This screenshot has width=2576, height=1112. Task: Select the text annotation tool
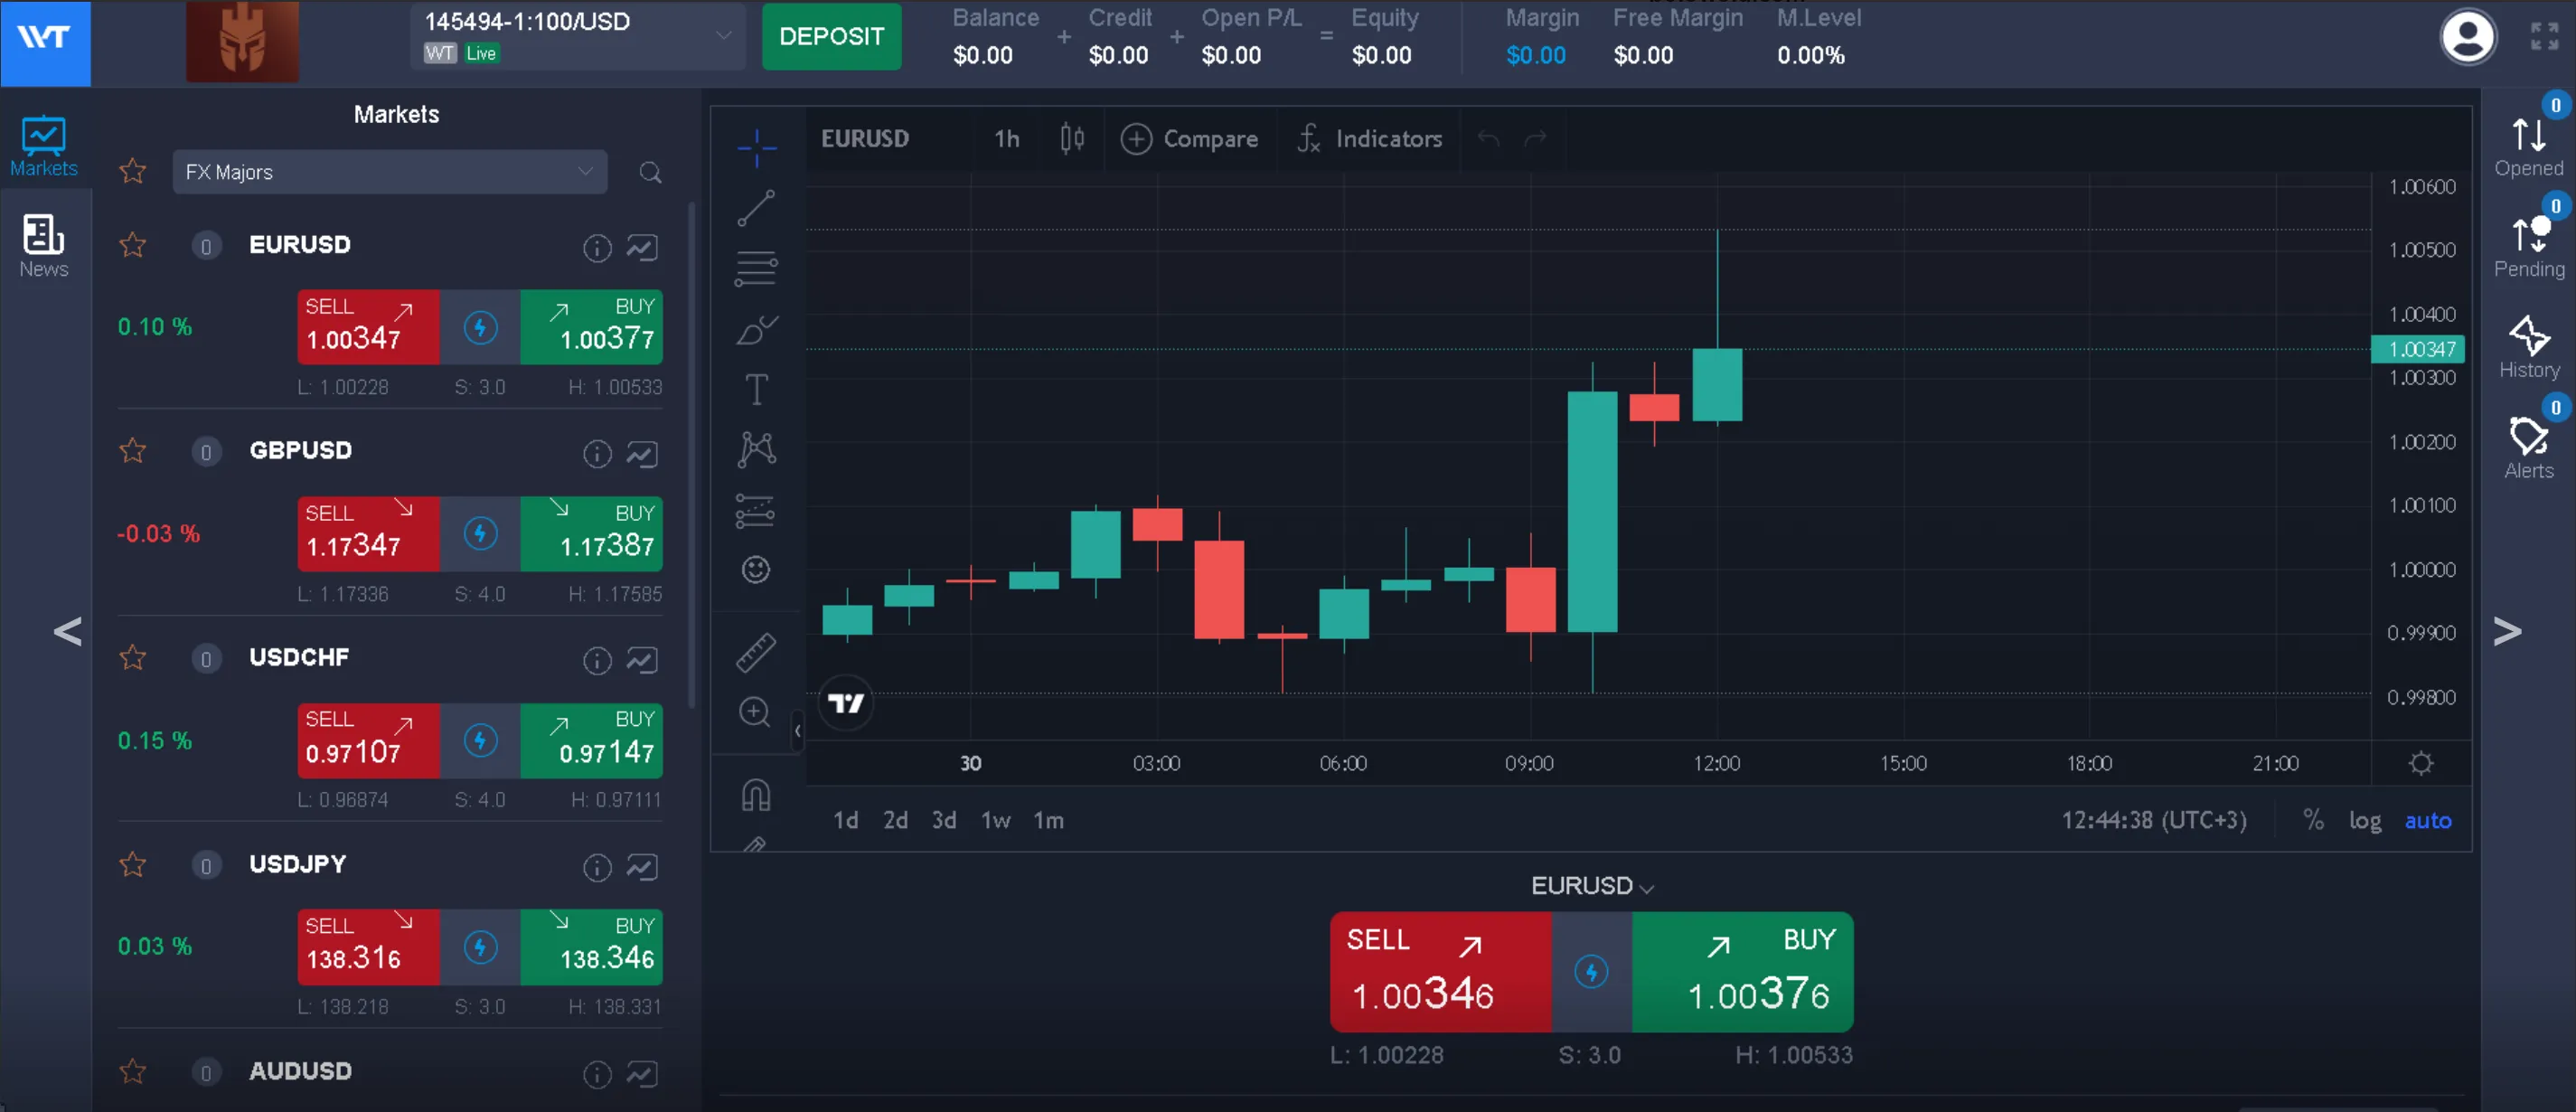757,389
